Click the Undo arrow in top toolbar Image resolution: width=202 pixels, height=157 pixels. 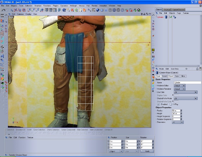(3, 10)
